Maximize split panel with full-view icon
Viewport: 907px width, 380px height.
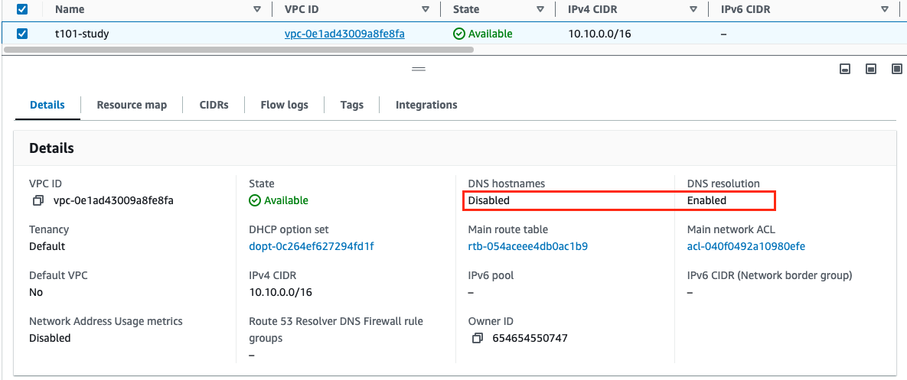pyautogui.click(x=897, y=70)
